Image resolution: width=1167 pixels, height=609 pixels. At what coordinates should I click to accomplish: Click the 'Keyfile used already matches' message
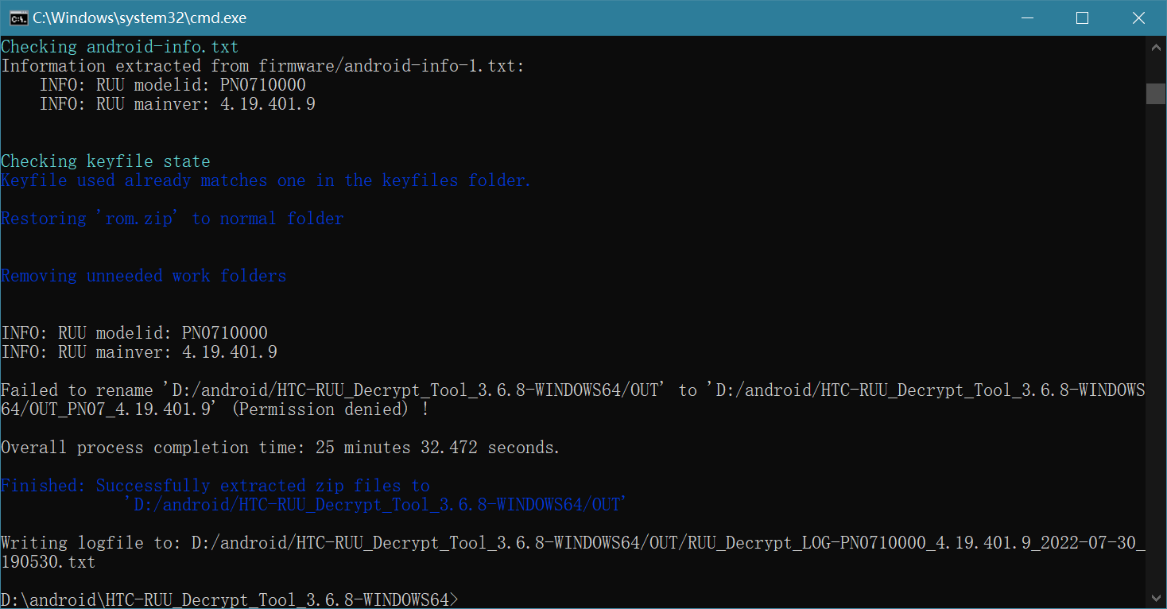pyautogui.click(x=266, y=180)
